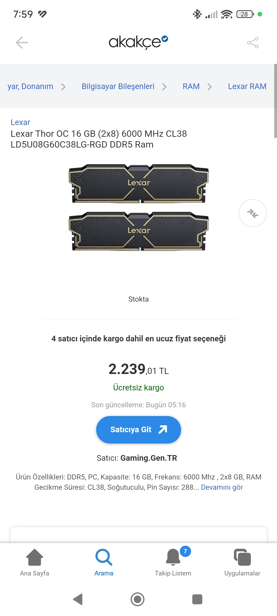Open Lexar RAM breadcrumb link
This screenshot has width=277, height=616.
click(x=247, y=86)
